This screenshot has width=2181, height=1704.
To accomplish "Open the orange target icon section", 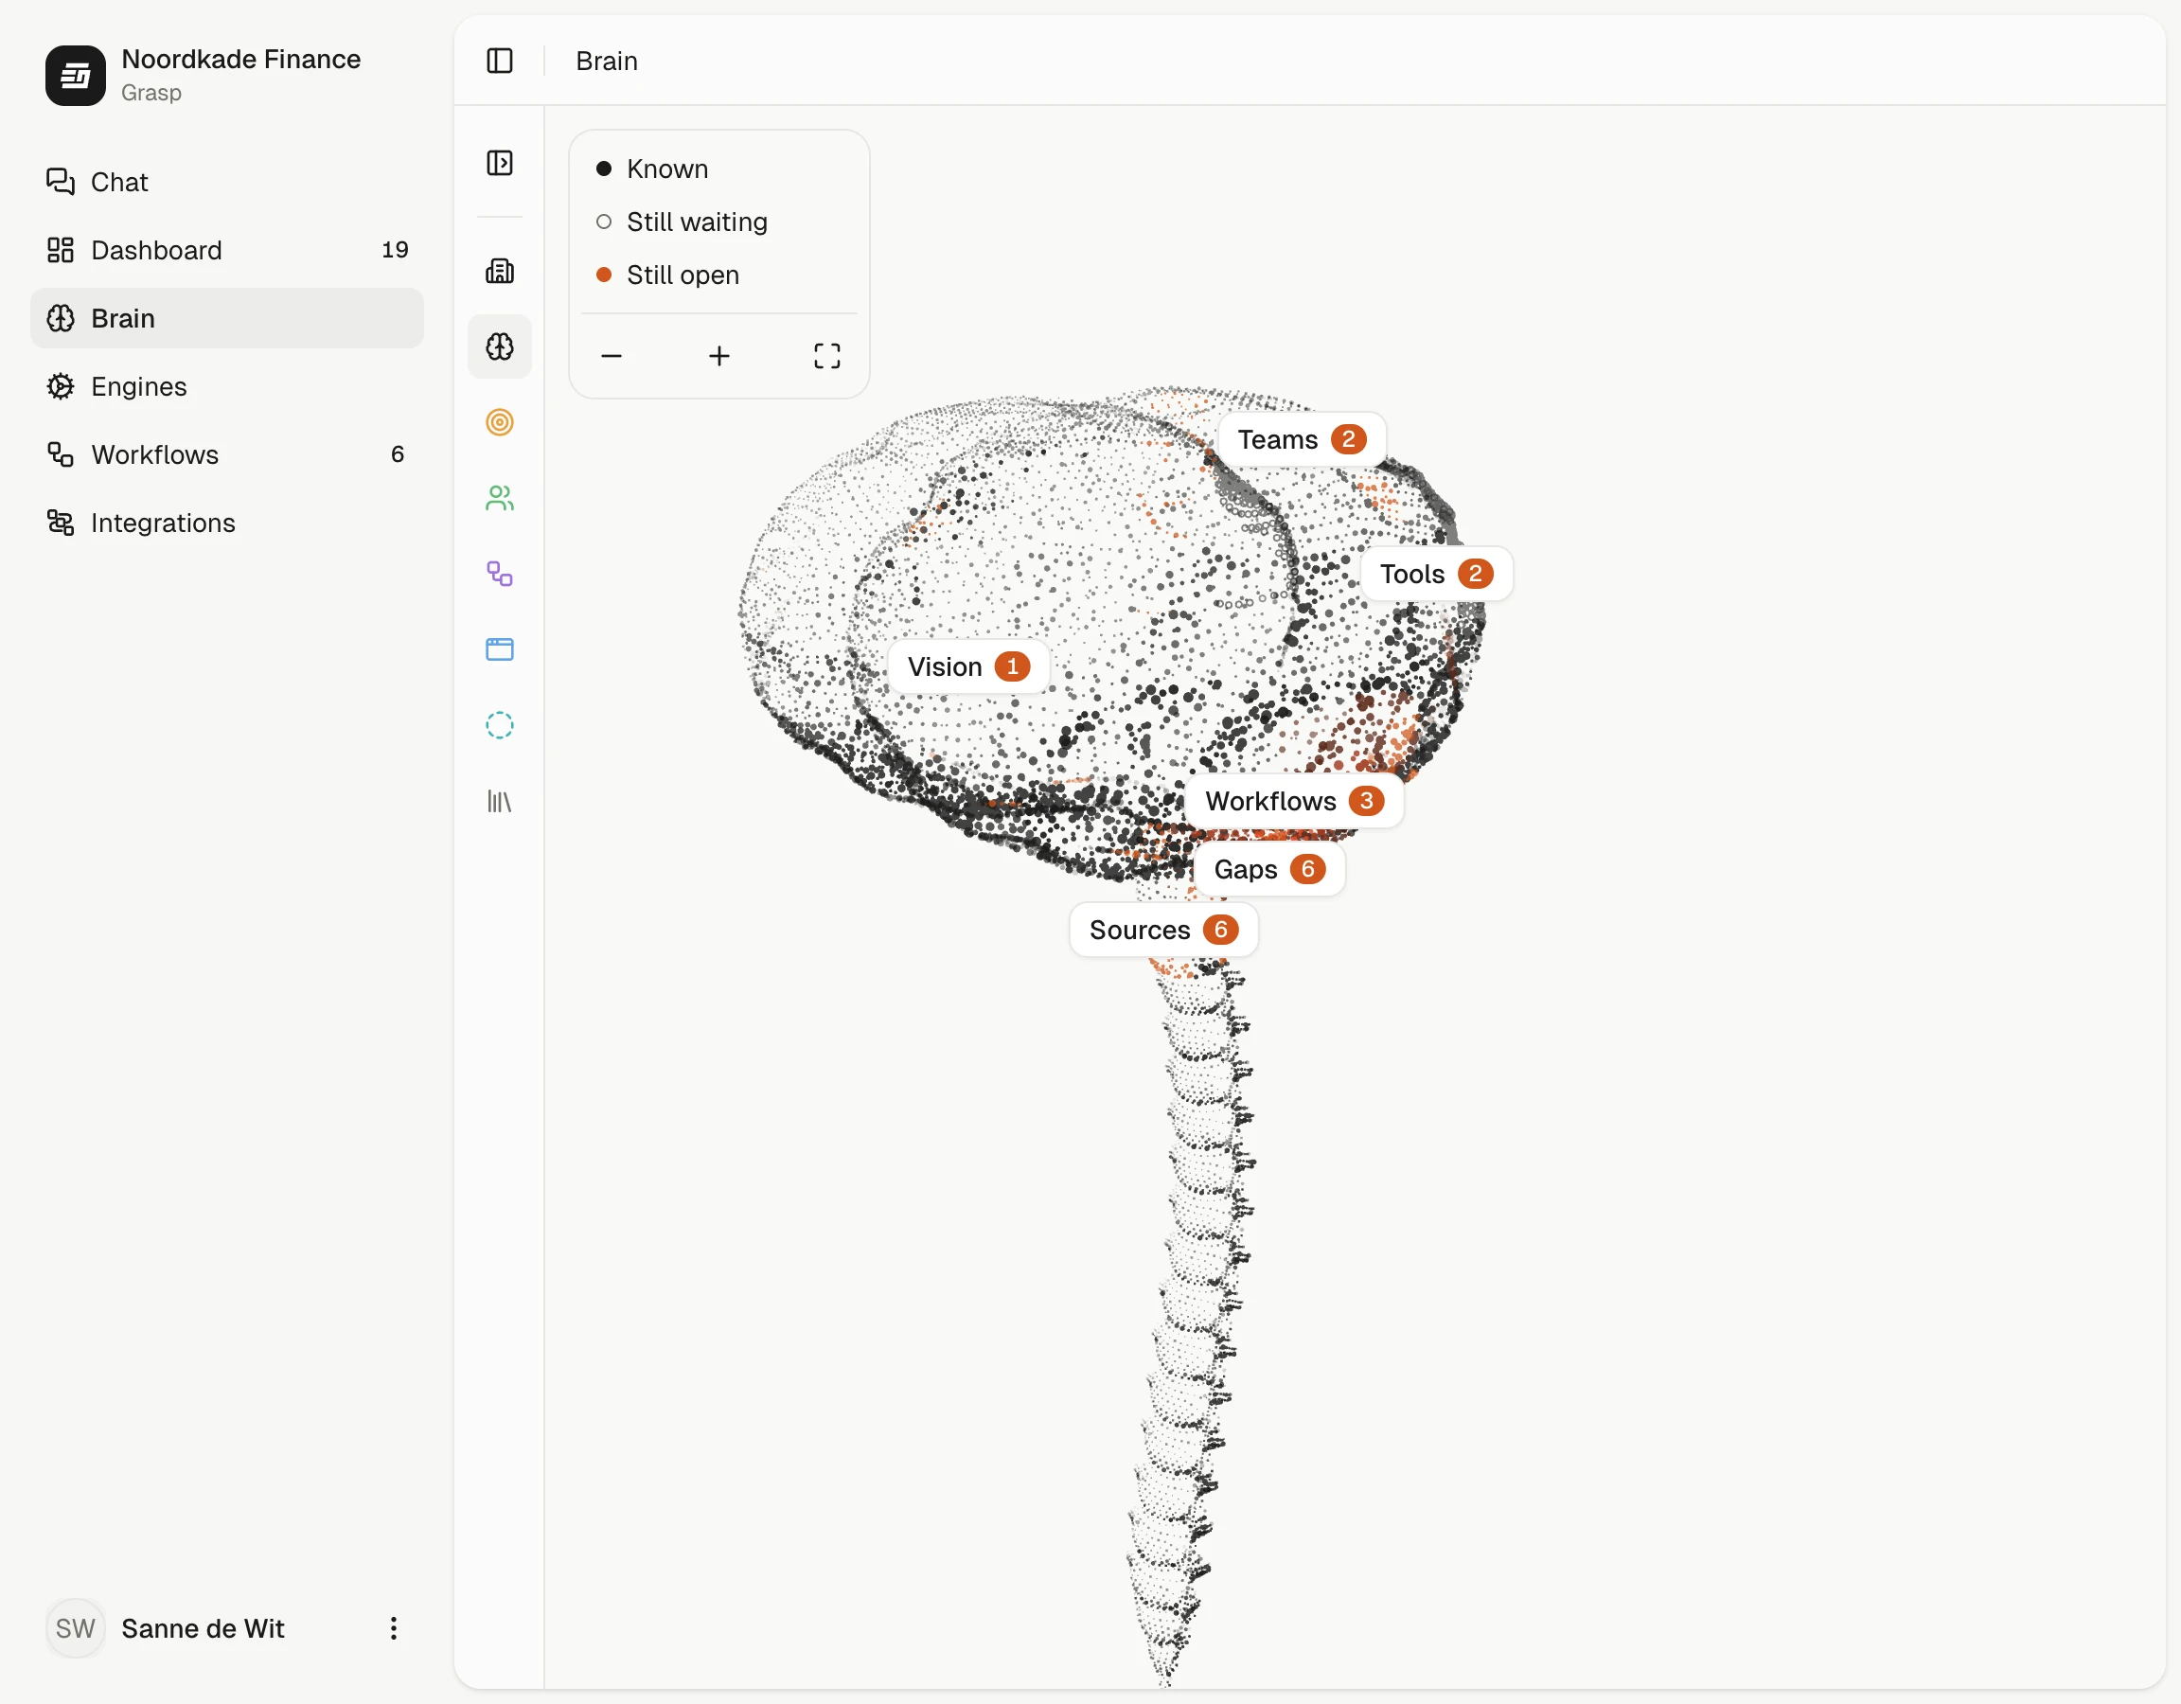I will pyautogui.click(x=499, y=422).
